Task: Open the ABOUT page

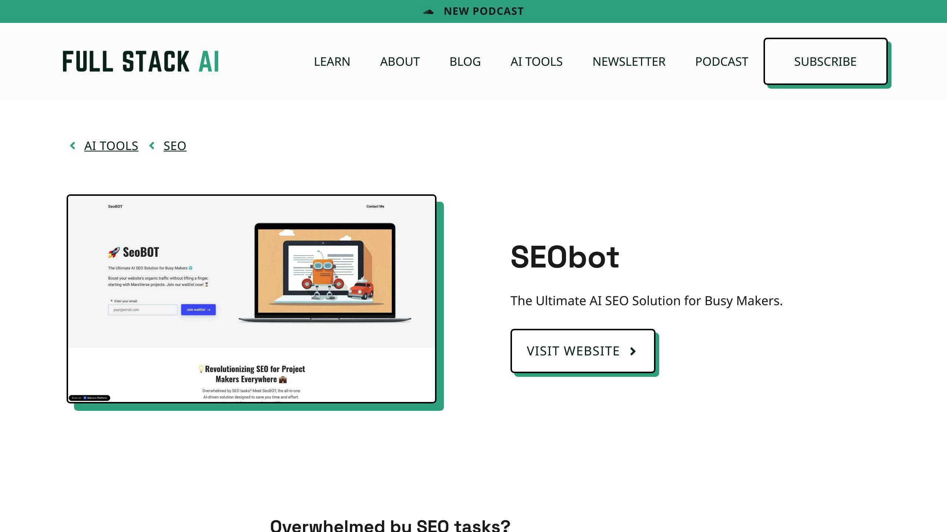Action: click(400, 61)
